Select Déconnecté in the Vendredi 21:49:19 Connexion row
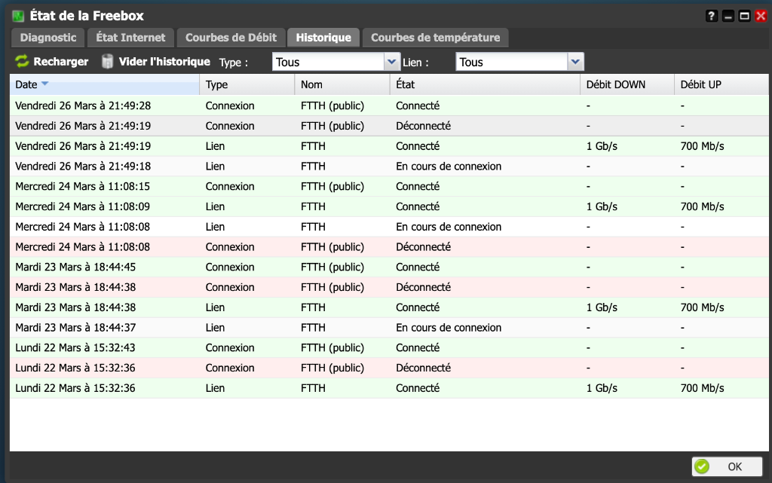This screenshot has width=772, height=483. 423,126
